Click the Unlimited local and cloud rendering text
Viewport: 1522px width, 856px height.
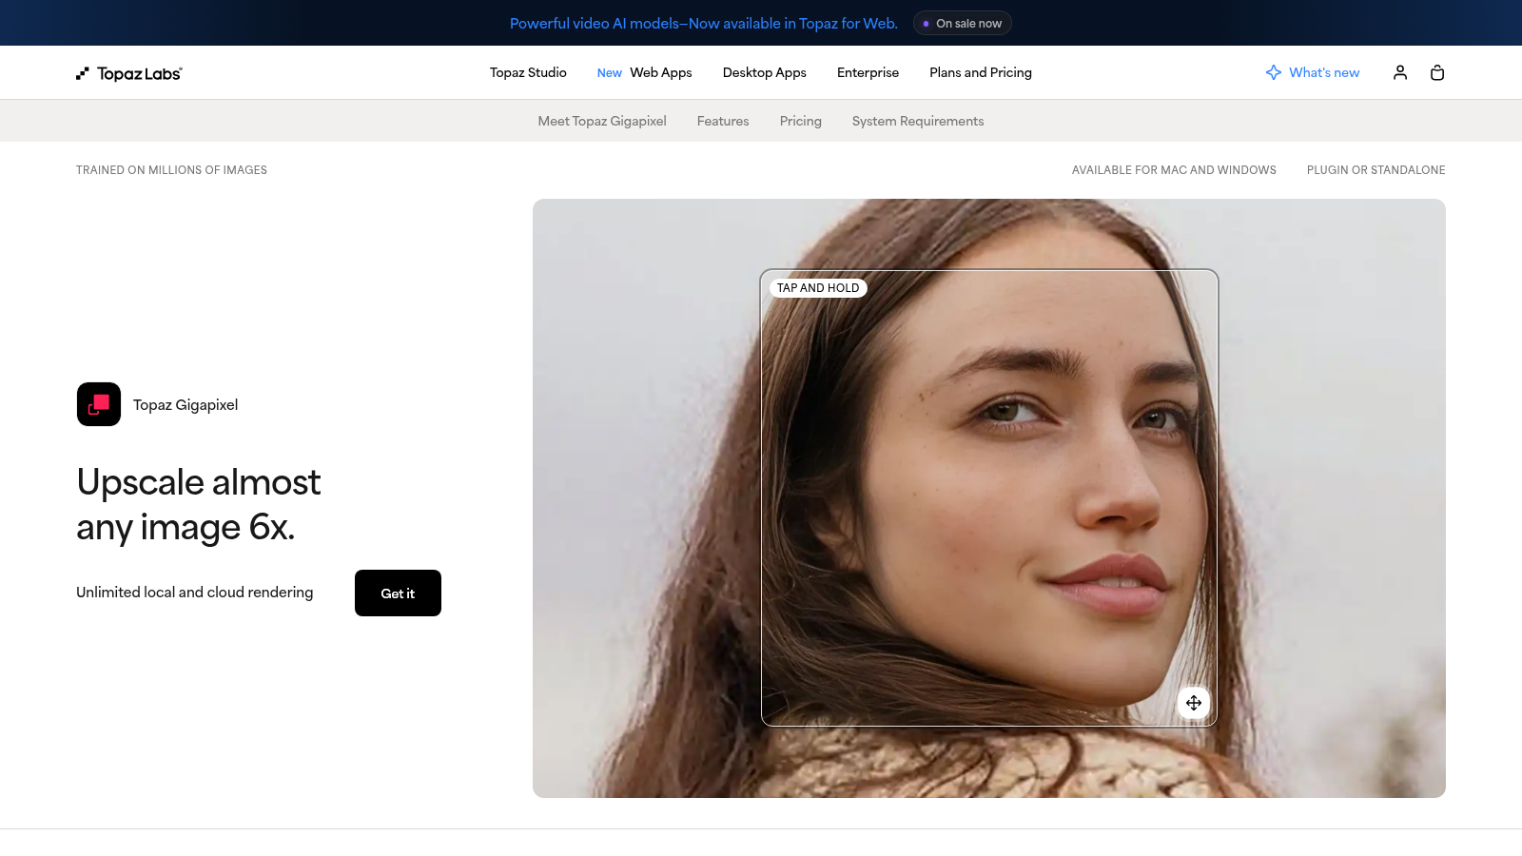(x=195, y=592)
